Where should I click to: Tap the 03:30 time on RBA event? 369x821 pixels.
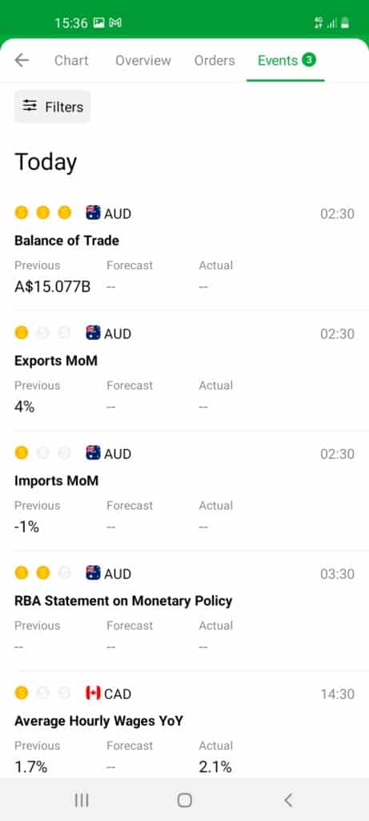pyautogui.click(x=337, y=574)
